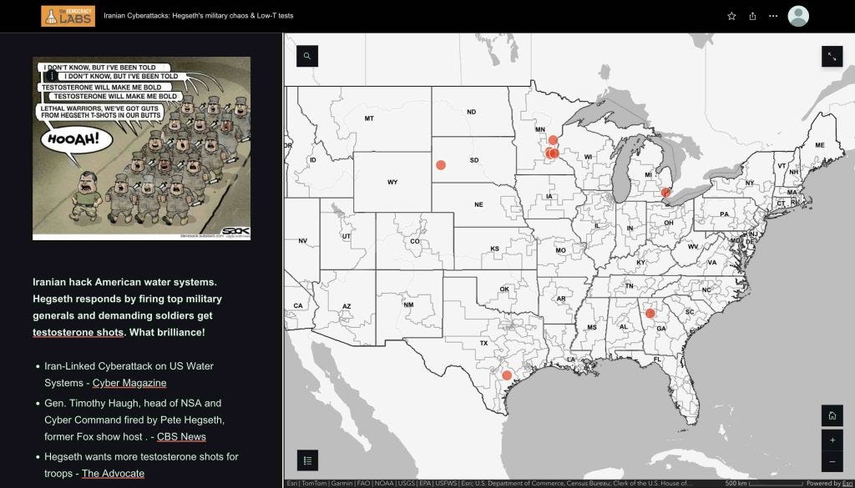
Task: Click the WY state label
Action: [x=392, y=183]
